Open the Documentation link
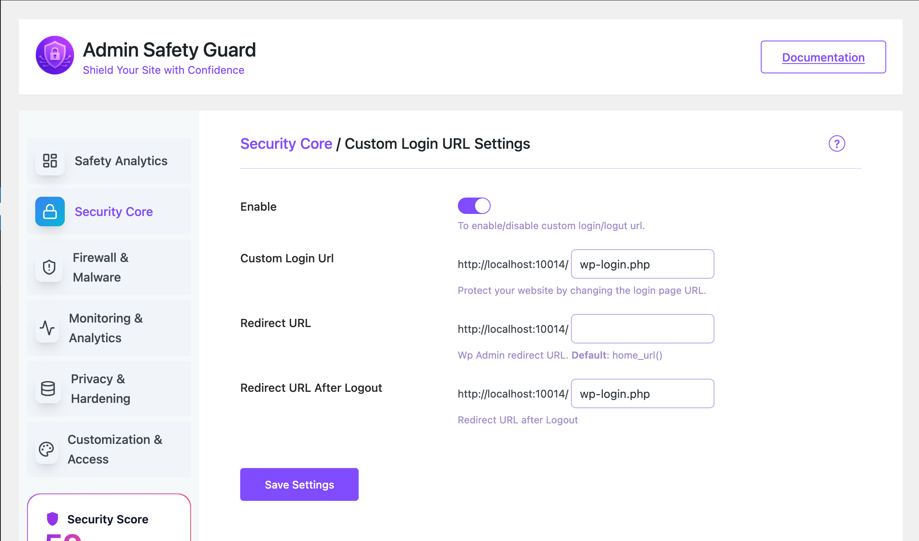Viewport: 919px width, 541px height. pos(823,57)
